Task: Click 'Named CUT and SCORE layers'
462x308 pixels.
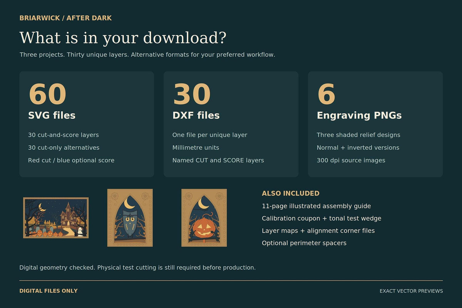Action: (218, 161)
